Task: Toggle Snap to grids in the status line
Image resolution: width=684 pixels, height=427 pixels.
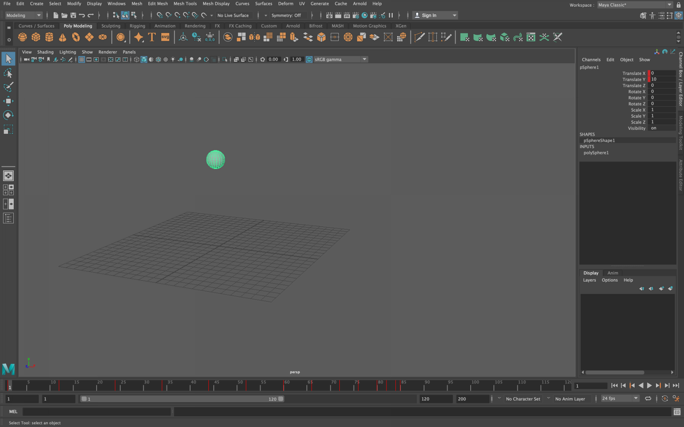Action: 160,15
